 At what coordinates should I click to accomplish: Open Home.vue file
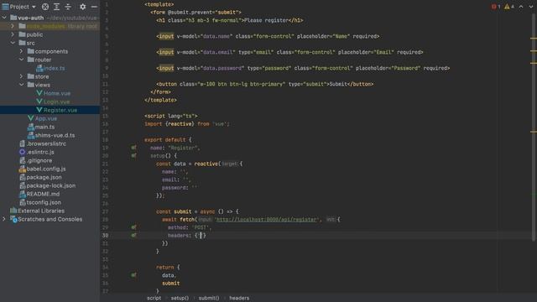click(x=57, y=93)
